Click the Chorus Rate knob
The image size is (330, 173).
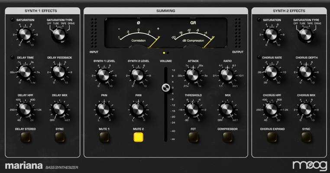(x=272, y=72)
